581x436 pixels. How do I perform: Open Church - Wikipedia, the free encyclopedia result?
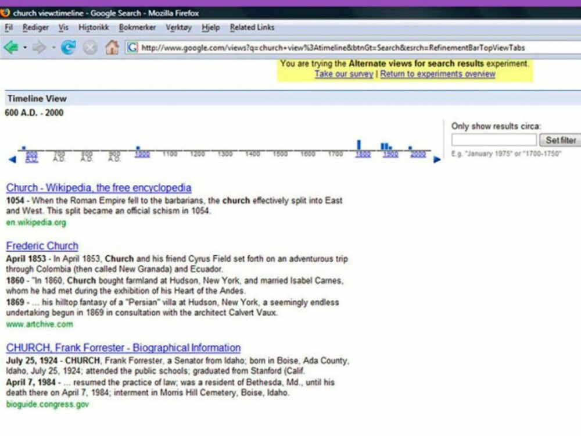[x=99, y=188]
